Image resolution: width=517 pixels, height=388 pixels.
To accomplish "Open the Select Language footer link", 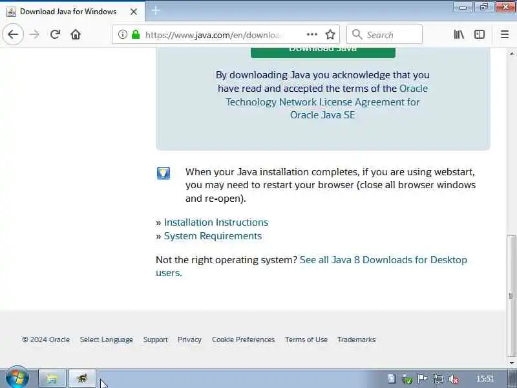I will [106, 339].
